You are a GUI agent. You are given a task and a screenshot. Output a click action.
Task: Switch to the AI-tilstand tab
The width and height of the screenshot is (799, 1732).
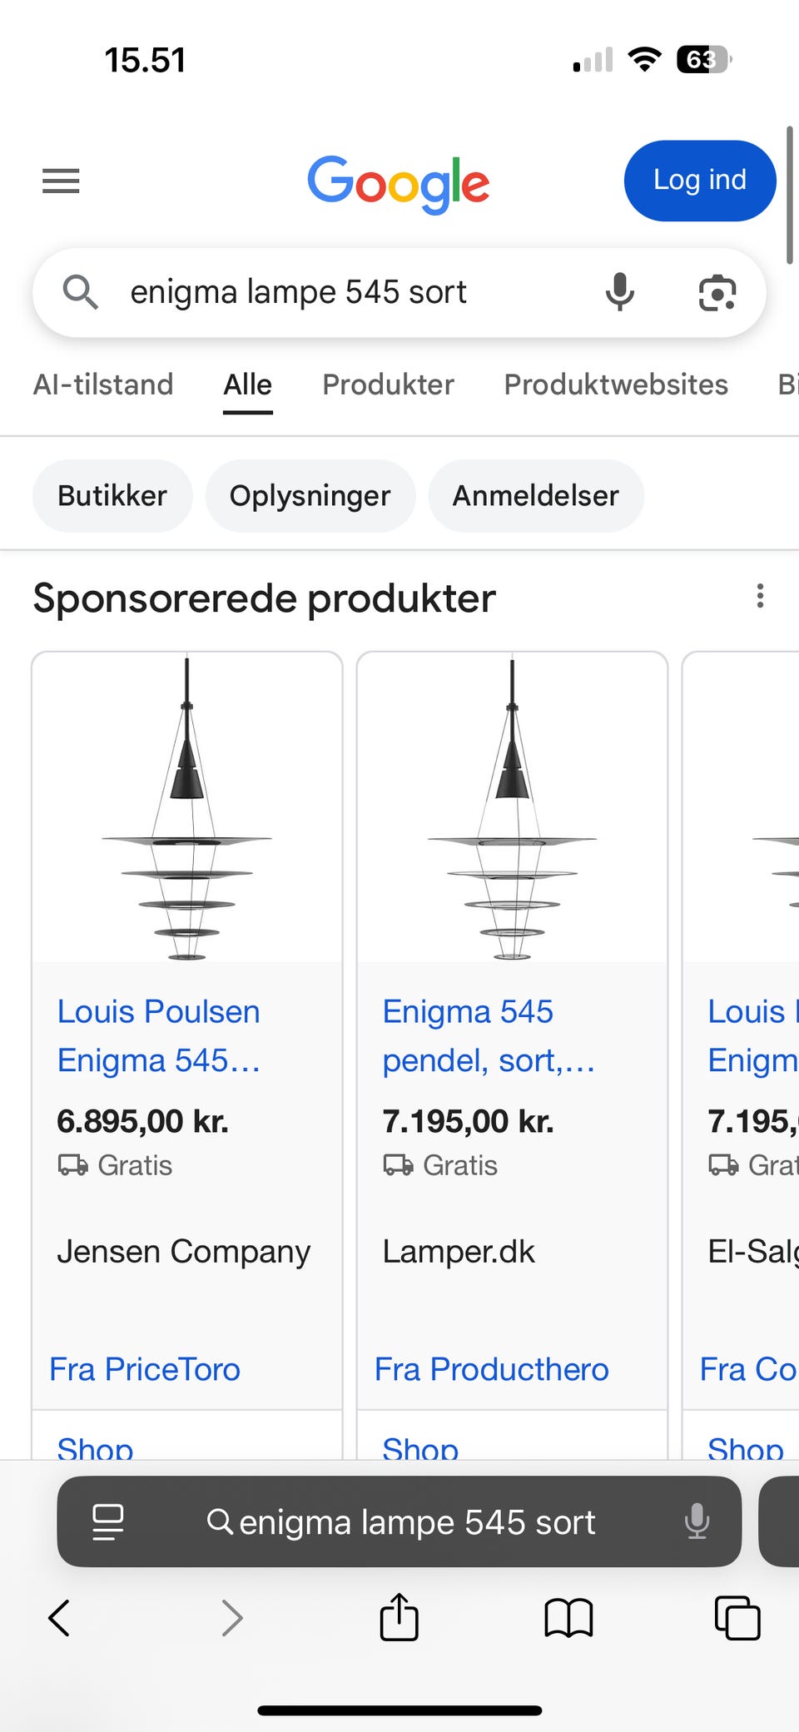click(103, 385)
